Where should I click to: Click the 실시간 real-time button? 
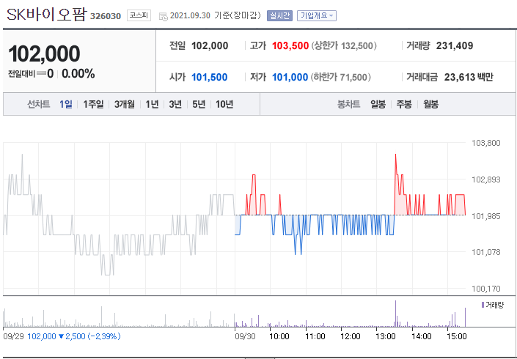pos(279,16)
